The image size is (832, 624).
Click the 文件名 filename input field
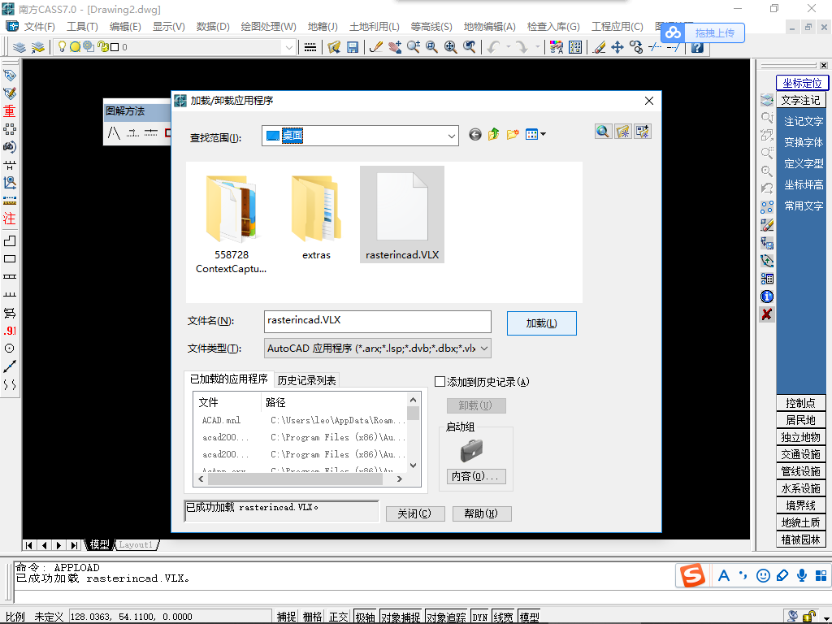click(x=377, y=322)
